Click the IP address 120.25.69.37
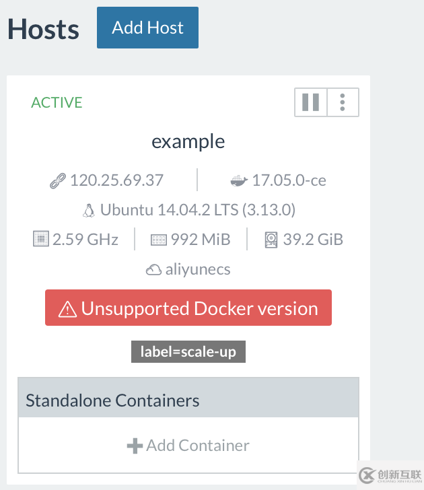Screen dimensions: 424x490 pyautogui.click(x=116, y=180)
